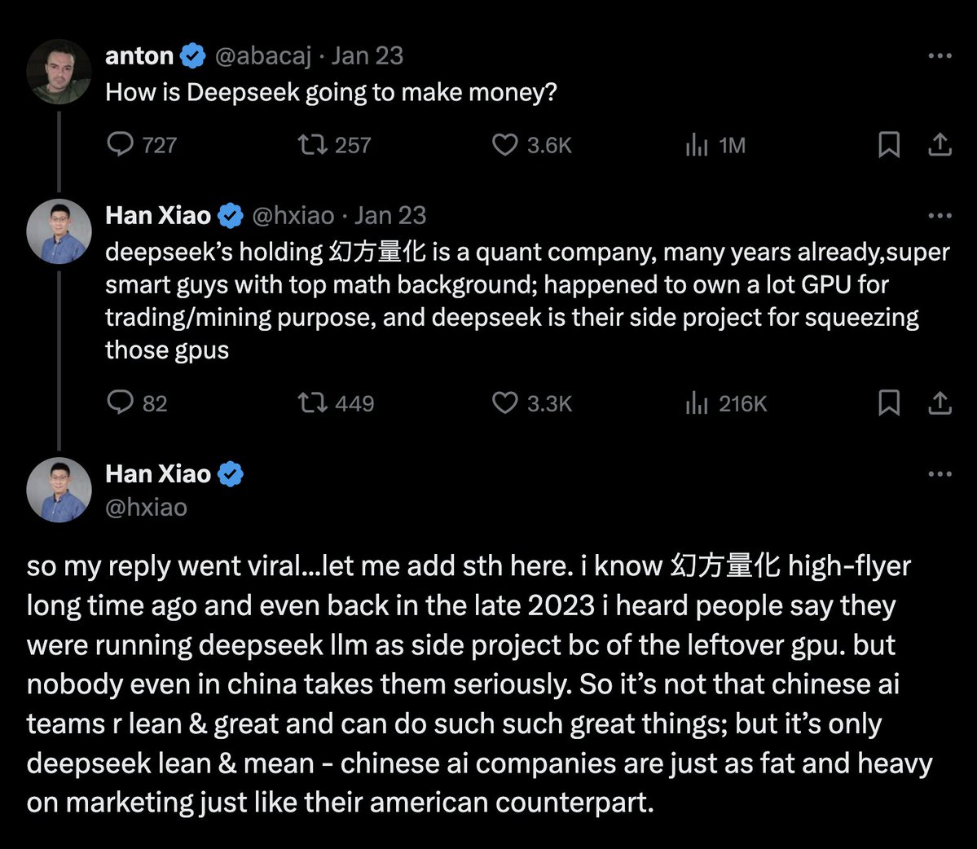View analytics for anton's 1M-view tweet
The image size is (977, 849).
tap(697, 145)
